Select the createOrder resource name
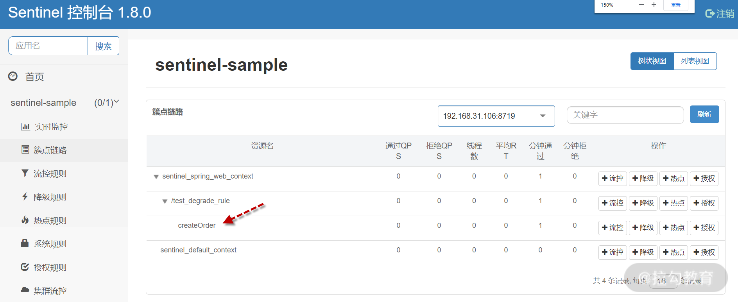 click(197, 225)
